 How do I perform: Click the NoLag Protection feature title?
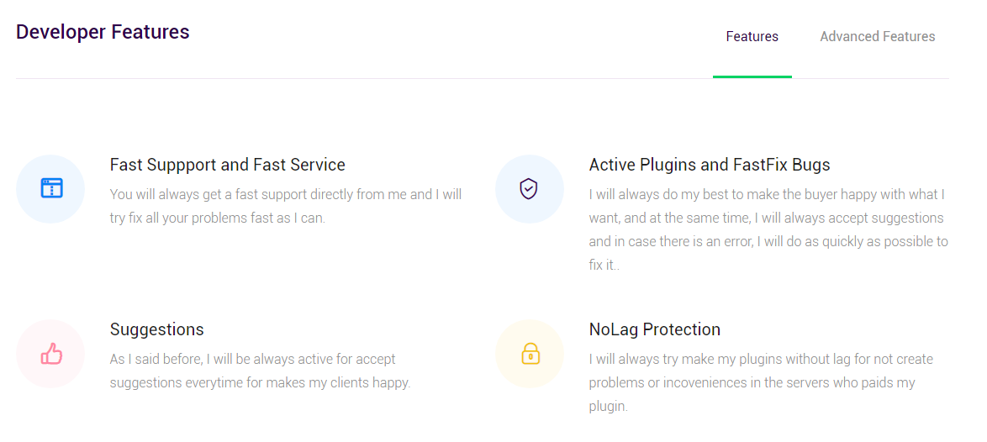[655, 329]
